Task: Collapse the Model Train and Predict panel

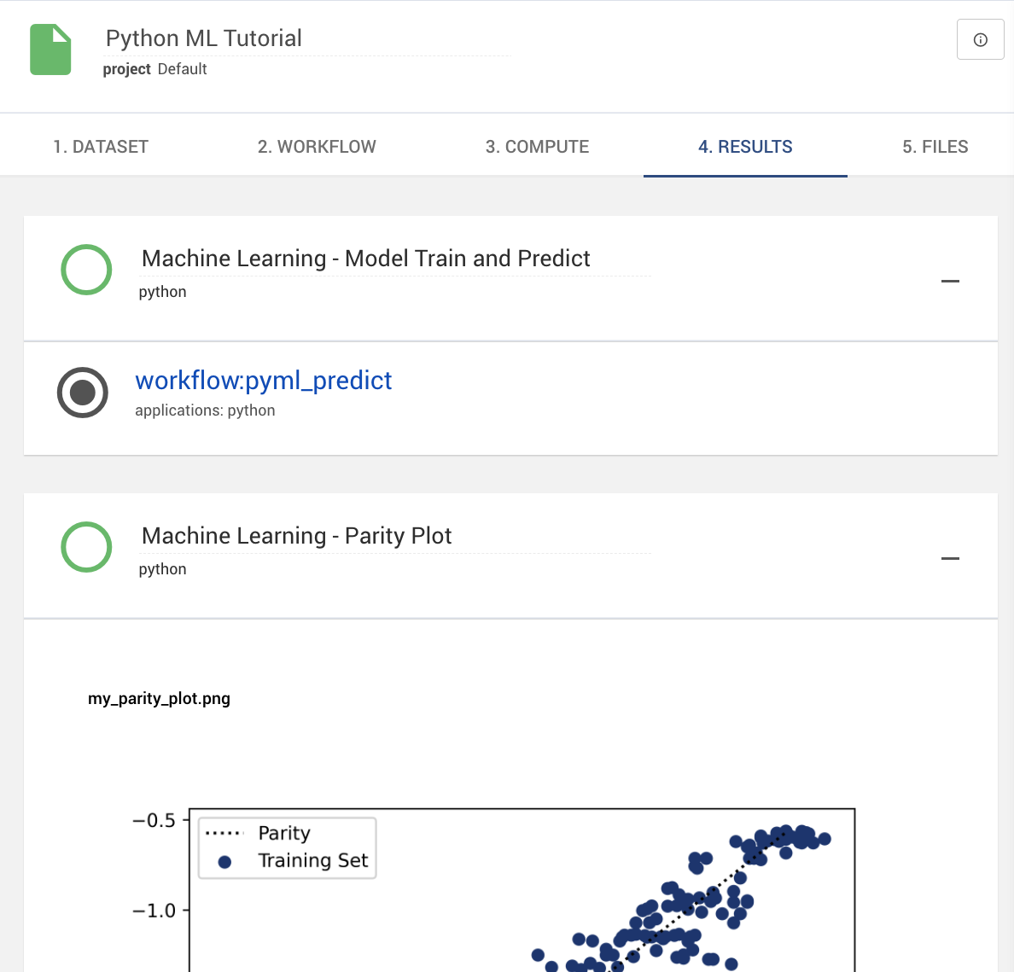Action: click(x=950, y=280)
